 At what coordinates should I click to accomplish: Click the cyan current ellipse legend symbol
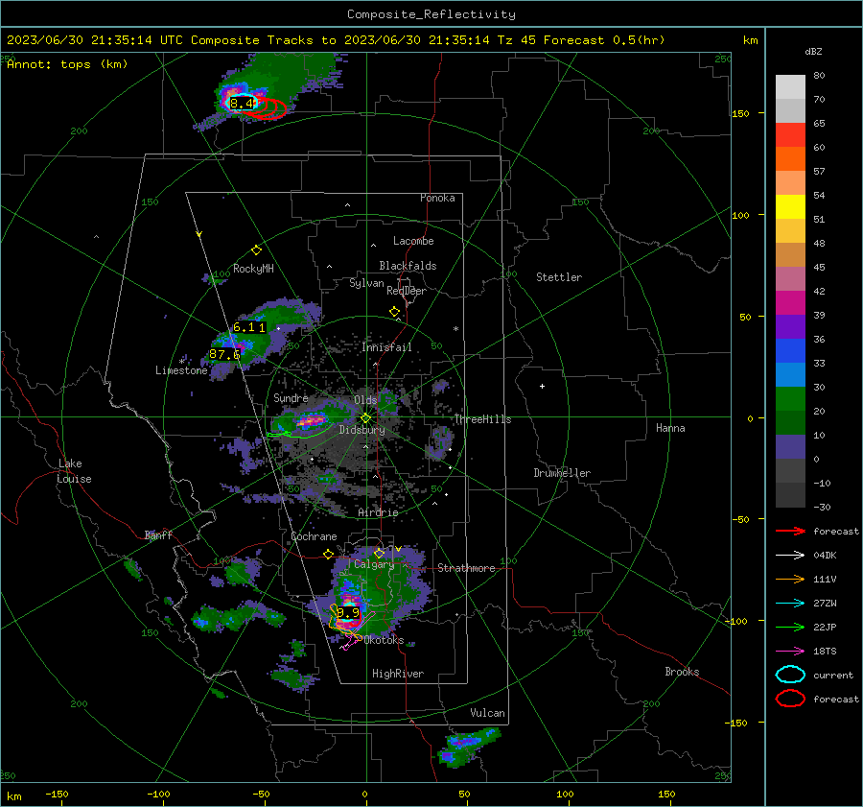[790, 675]
